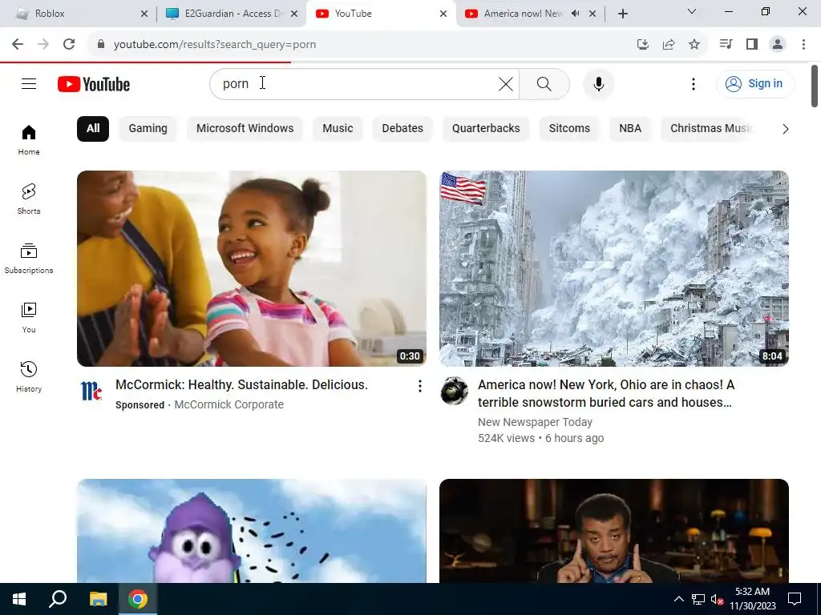This screenshot has height=615, width=821.
Task: Start voice search with the microphone
Action: 598,83
